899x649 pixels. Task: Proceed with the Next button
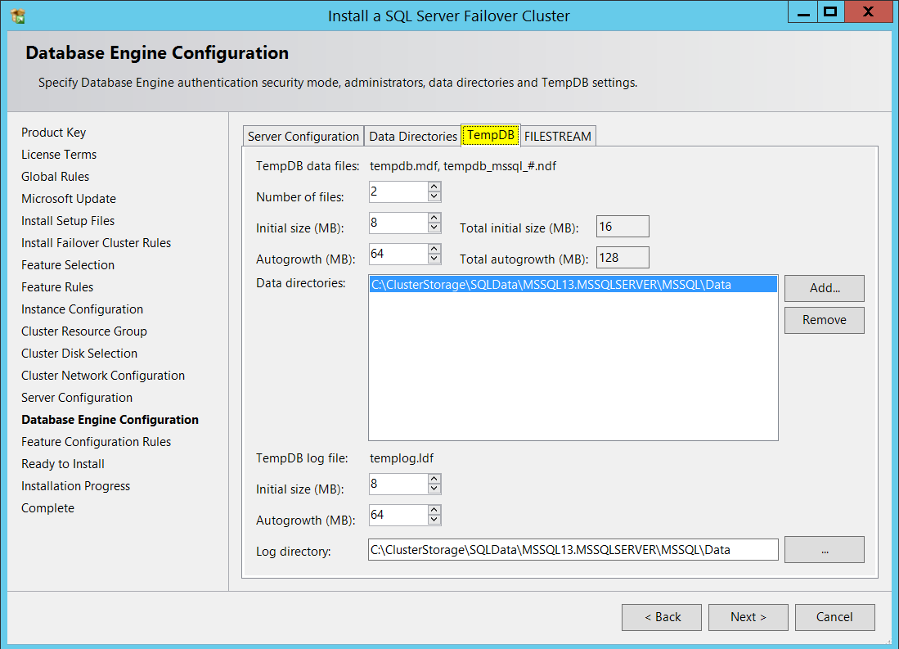(x=748, y=617)
